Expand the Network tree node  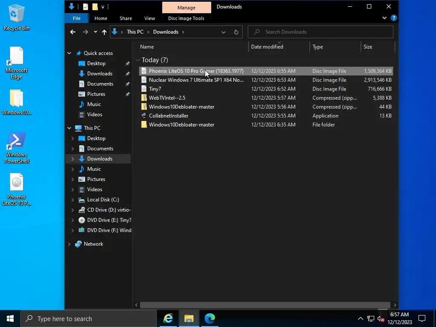pyautogui.click(x=69, y=244)
